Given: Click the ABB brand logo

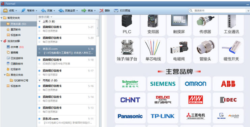Looking at the screenshot, I should pyautogui.click(x=228, y=84).
